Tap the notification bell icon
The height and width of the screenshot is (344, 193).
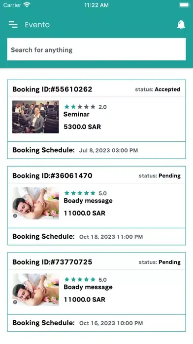coord(181,25)
